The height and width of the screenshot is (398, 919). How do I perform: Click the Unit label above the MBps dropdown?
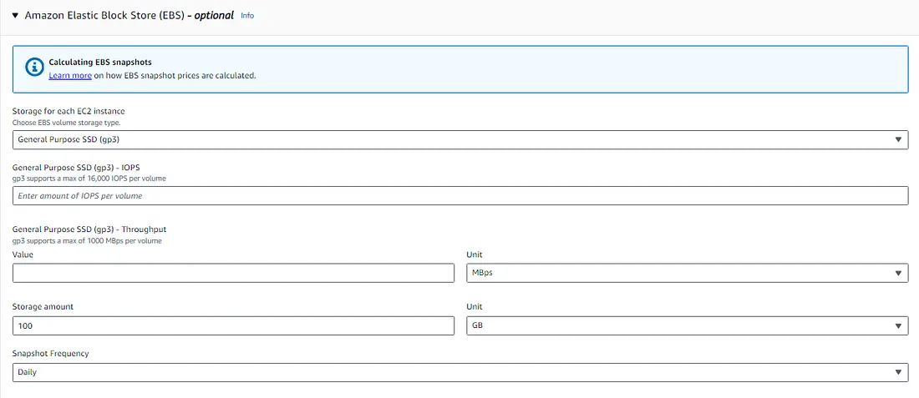click(474, 254)
